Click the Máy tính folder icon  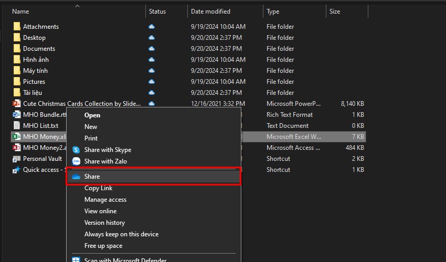(17, 70)
